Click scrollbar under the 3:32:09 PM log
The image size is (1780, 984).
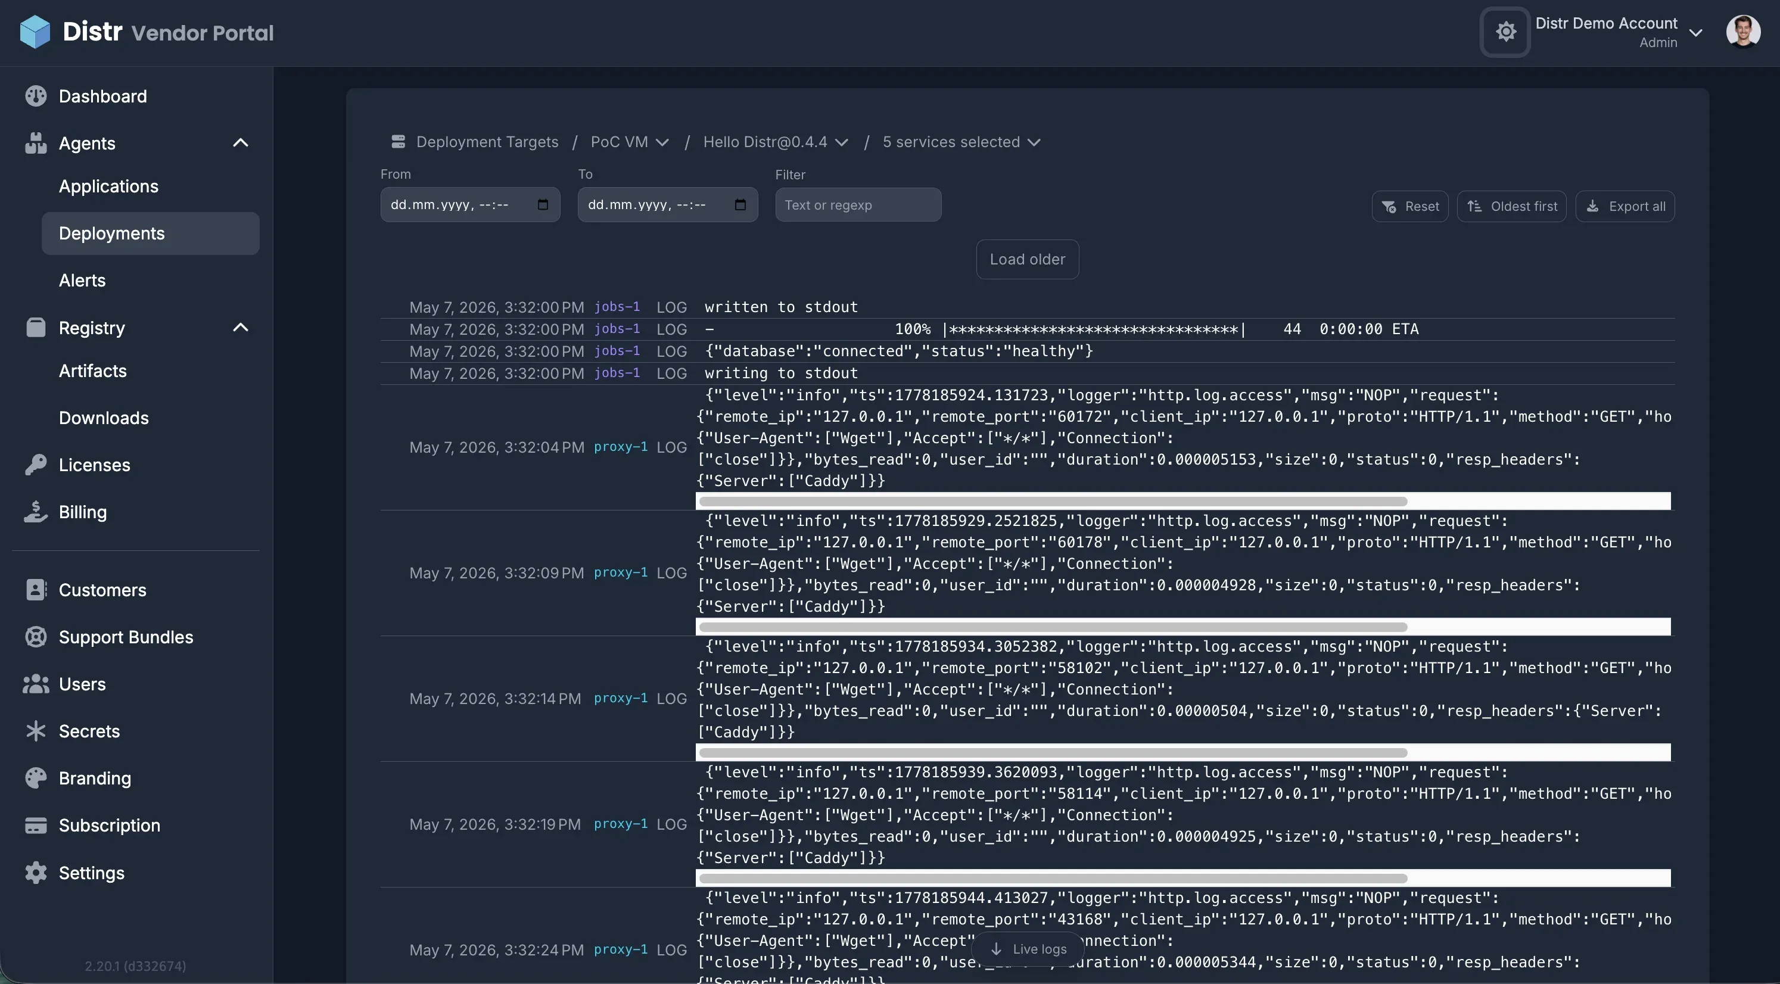coord(1053,627)
